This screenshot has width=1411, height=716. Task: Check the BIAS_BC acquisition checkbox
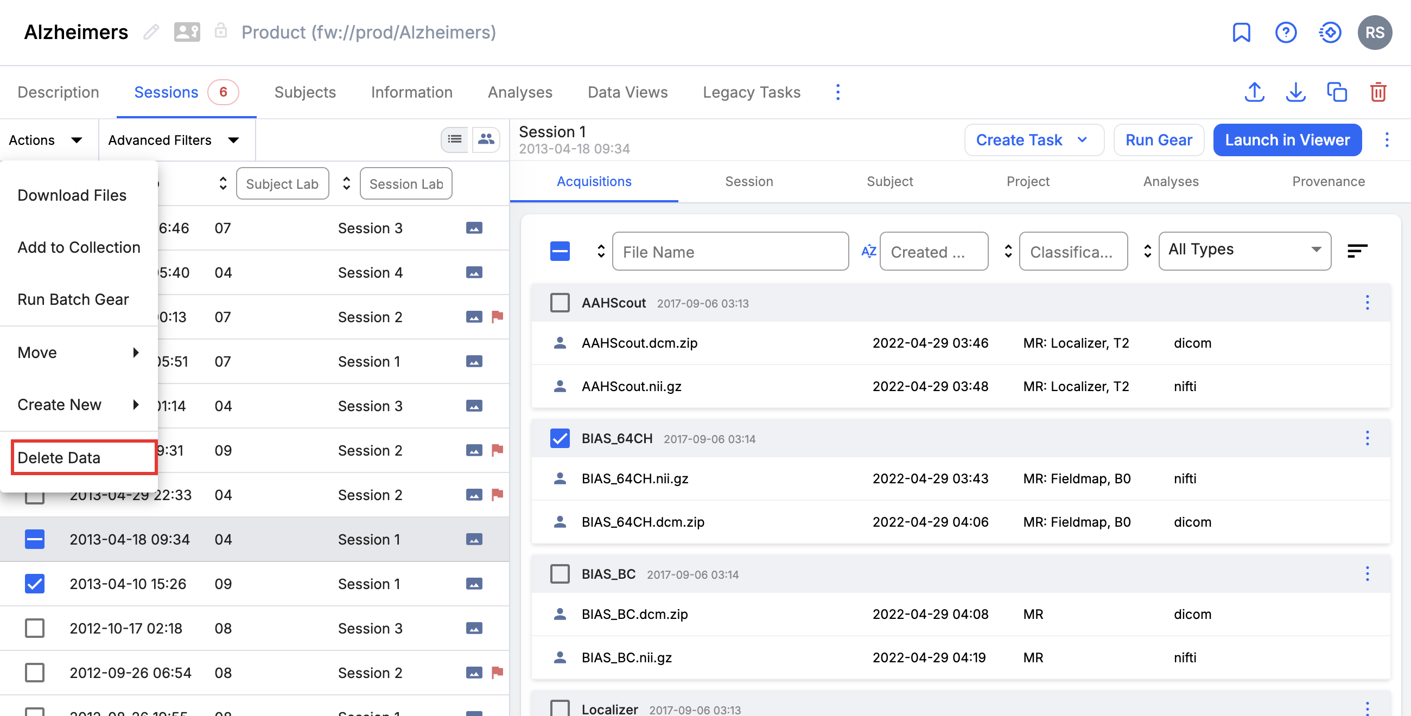[560, 574]
